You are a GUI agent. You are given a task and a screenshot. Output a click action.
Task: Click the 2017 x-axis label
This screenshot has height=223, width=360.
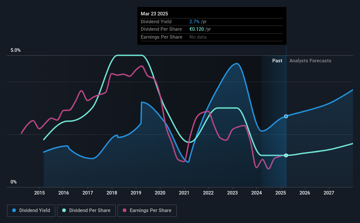point(88,193)
